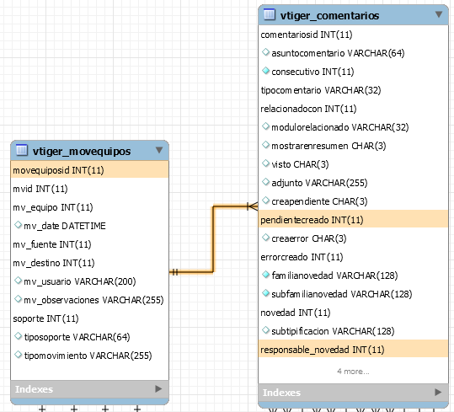
Task: Collapse vtiger_movequipos table via header arrow
Action: click(x=159, y=150)
